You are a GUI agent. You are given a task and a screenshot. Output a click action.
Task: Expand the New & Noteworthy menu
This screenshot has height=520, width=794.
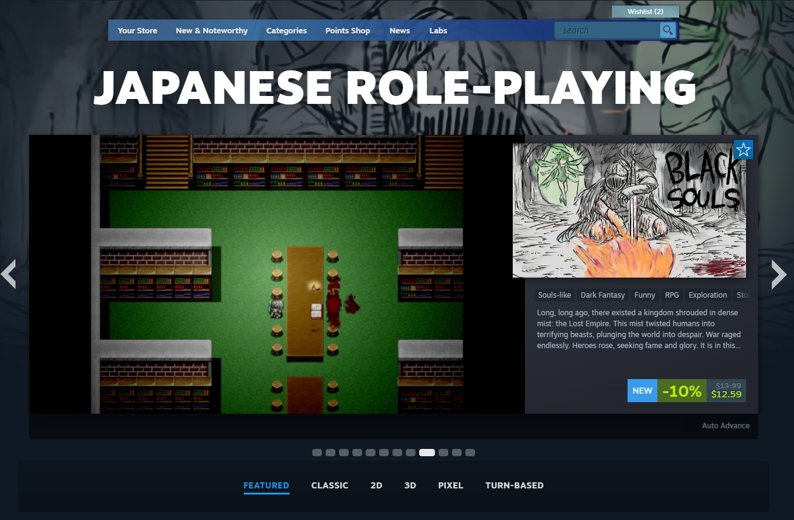[211, 31]
